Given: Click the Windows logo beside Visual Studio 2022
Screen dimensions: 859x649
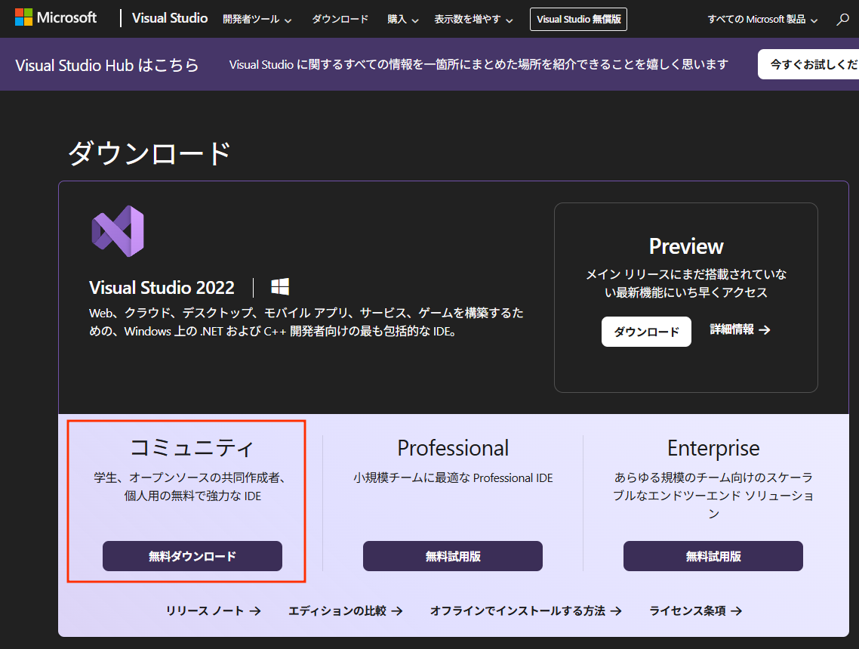Looking at the screenshot, I should [280, 286].
